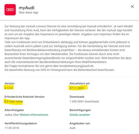Click the Veröffentlichungsdatum label

(21, 123)
